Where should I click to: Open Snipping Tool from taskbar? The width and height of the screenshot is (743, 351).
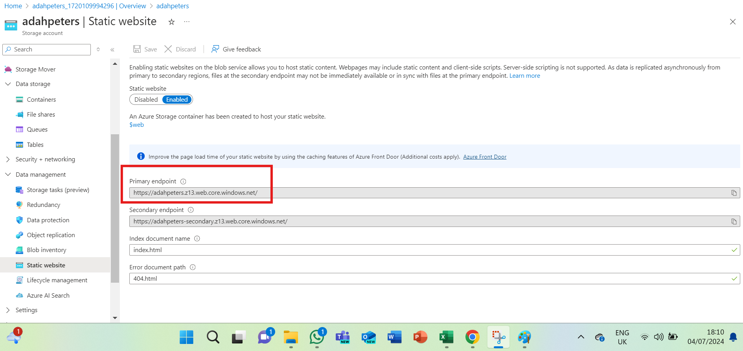tap(498, 337)
